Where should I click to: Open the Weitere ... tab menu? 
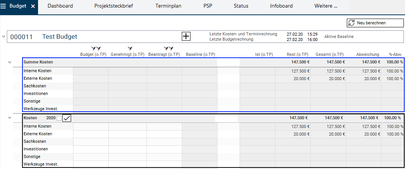326,6
